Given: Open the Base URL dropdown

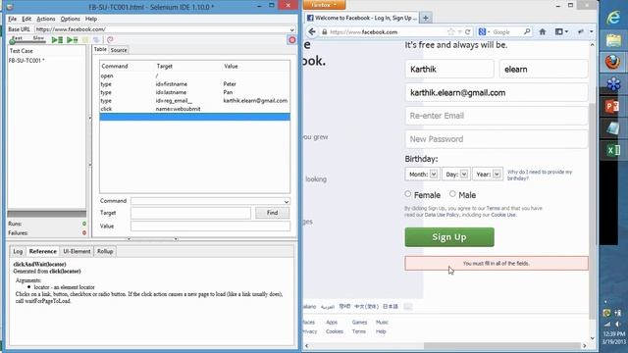Looking at the screenshot, I should (292, 29).
